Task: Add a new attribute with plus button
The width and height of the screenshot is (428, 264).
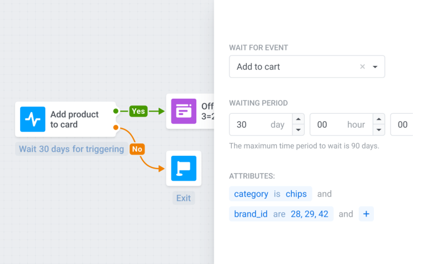Action: (x=366, y=214)
